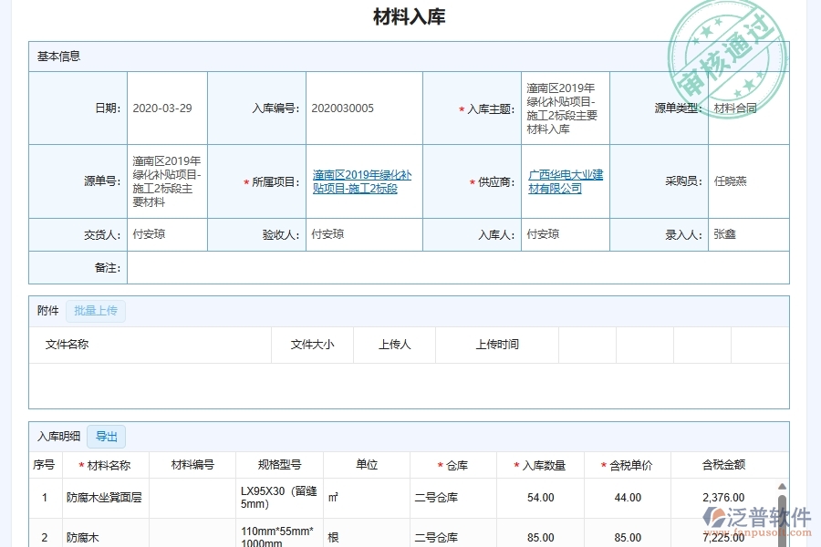
Task: Open the 广西华电大业建材有限公司 supplier link
Action: point(564,181)
